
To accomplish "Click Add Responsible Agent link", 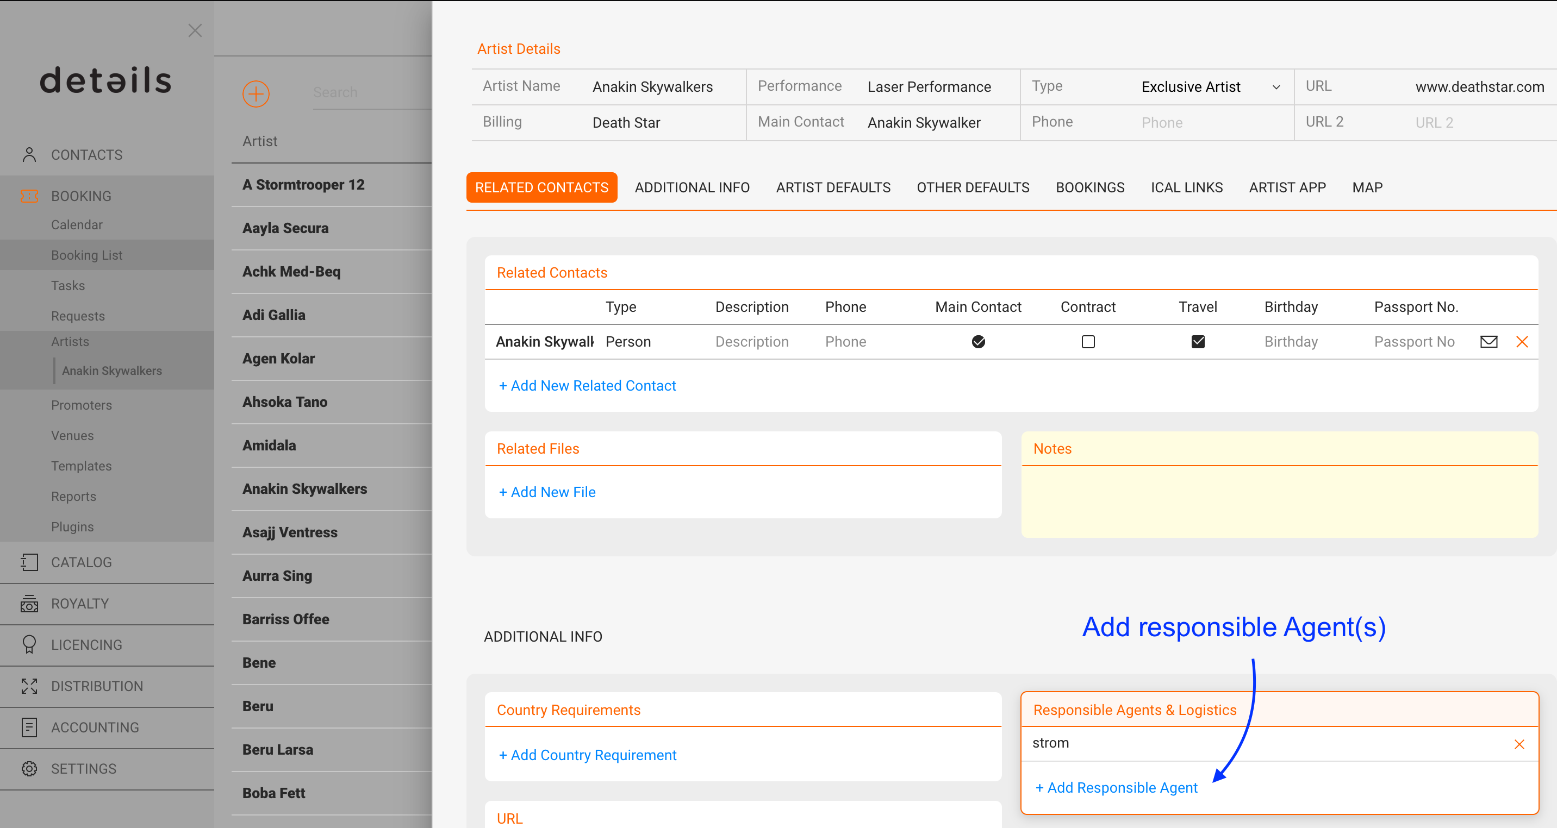I will [x=1116, y=787].
